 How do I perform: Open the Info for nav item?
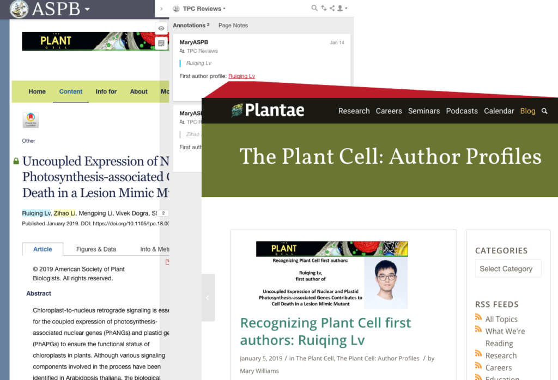106,91
